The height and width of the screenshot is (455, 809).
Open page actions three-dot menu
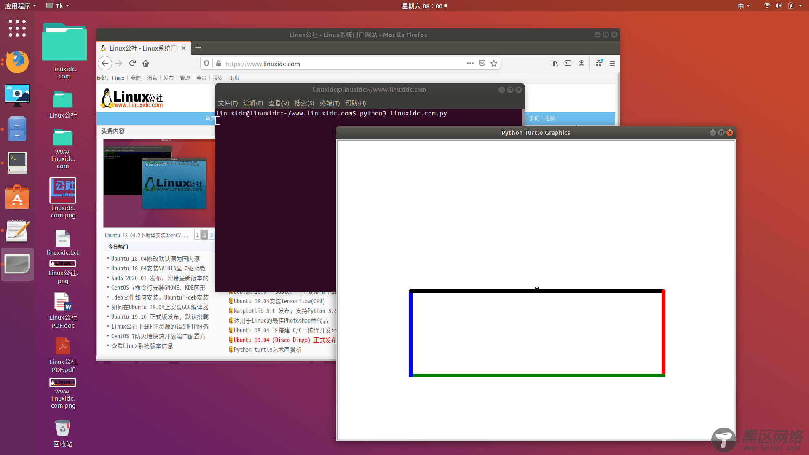coord(470,63)
